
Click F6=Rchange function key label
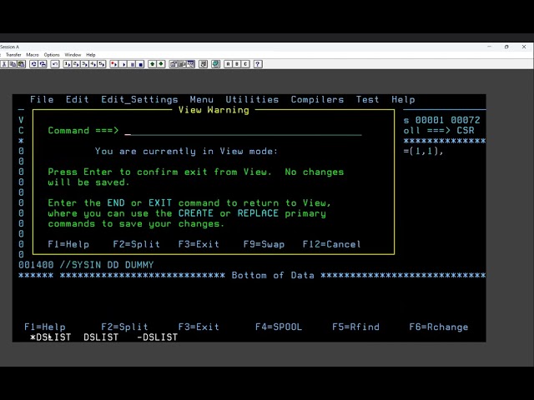pyautogui.click(x=439, y=327)
